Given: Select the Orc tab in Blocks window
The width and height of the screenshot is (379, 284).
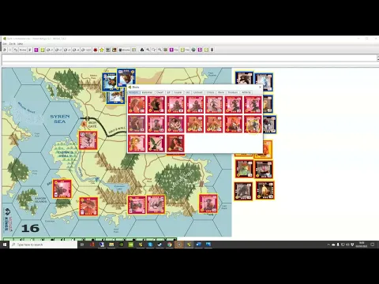Looking at the screenshot, I should click(188, 92).
